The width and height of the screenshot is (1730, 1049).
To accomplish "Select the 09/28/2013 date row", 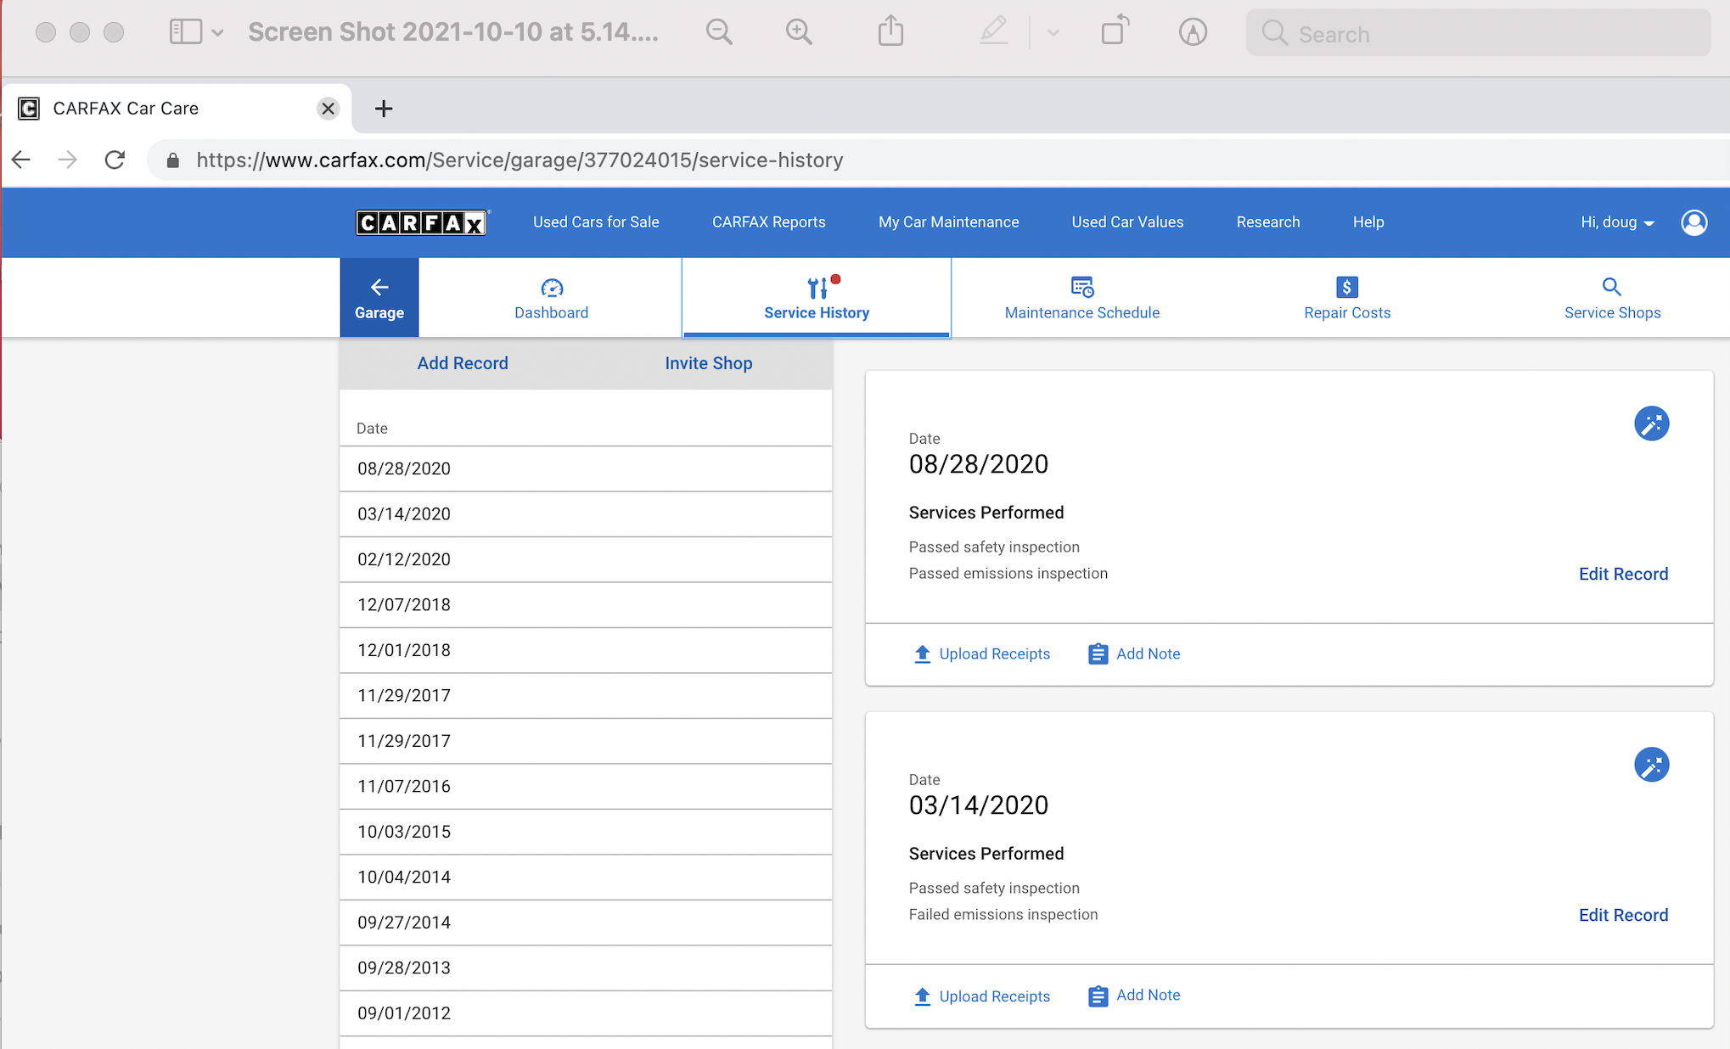I will [x=586, y=968].
